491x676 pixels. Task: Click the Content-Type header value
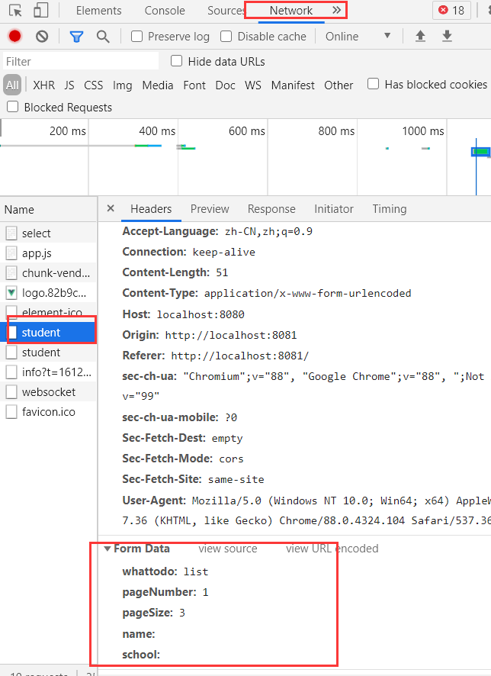coord(307,294)
